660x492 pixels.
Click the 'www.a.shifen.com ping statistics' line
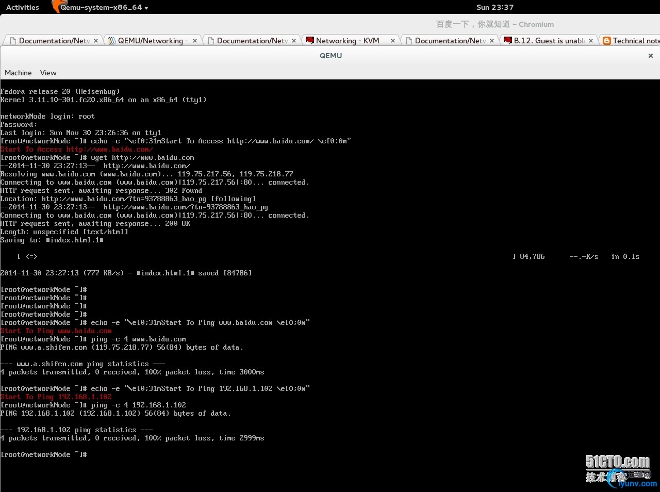83,364
